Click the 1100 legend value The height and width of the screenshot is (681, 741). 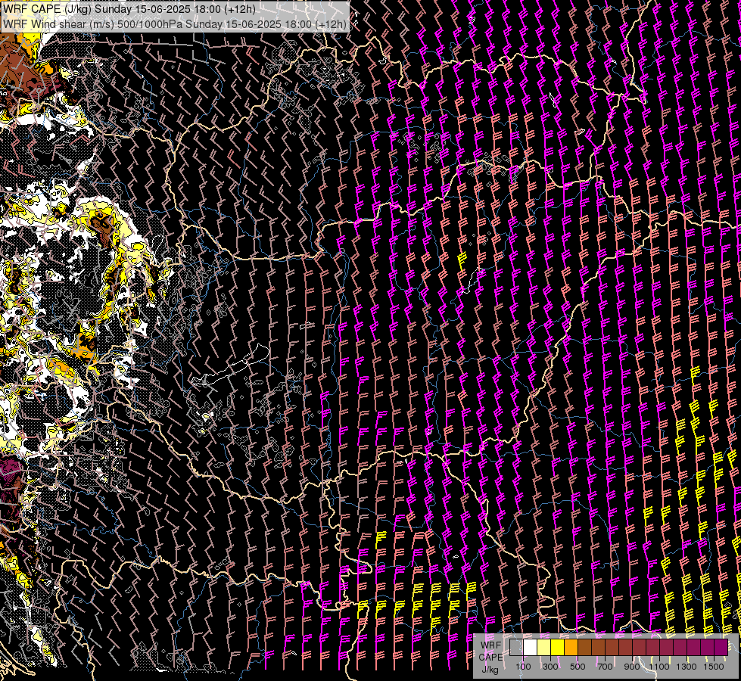pyautogui.click(x=659, y=667)
